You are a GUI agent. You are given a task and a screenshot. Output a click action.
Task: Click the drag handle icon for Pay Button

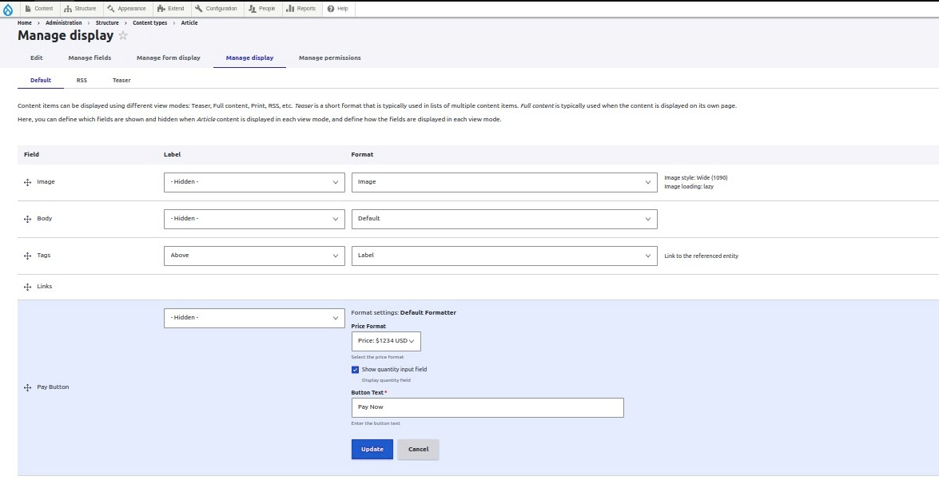click(28, 387)
